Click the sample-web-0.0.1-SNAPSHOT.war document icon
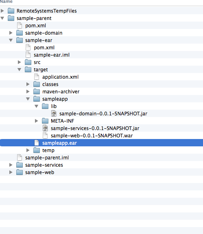This screenshot has height=234, width=203. pos(45,135)
